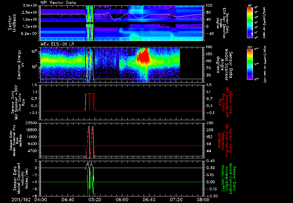
Task: Click the red 'MU Scanner Inh Raw Data' axis title
Action: tap(225, 102)
